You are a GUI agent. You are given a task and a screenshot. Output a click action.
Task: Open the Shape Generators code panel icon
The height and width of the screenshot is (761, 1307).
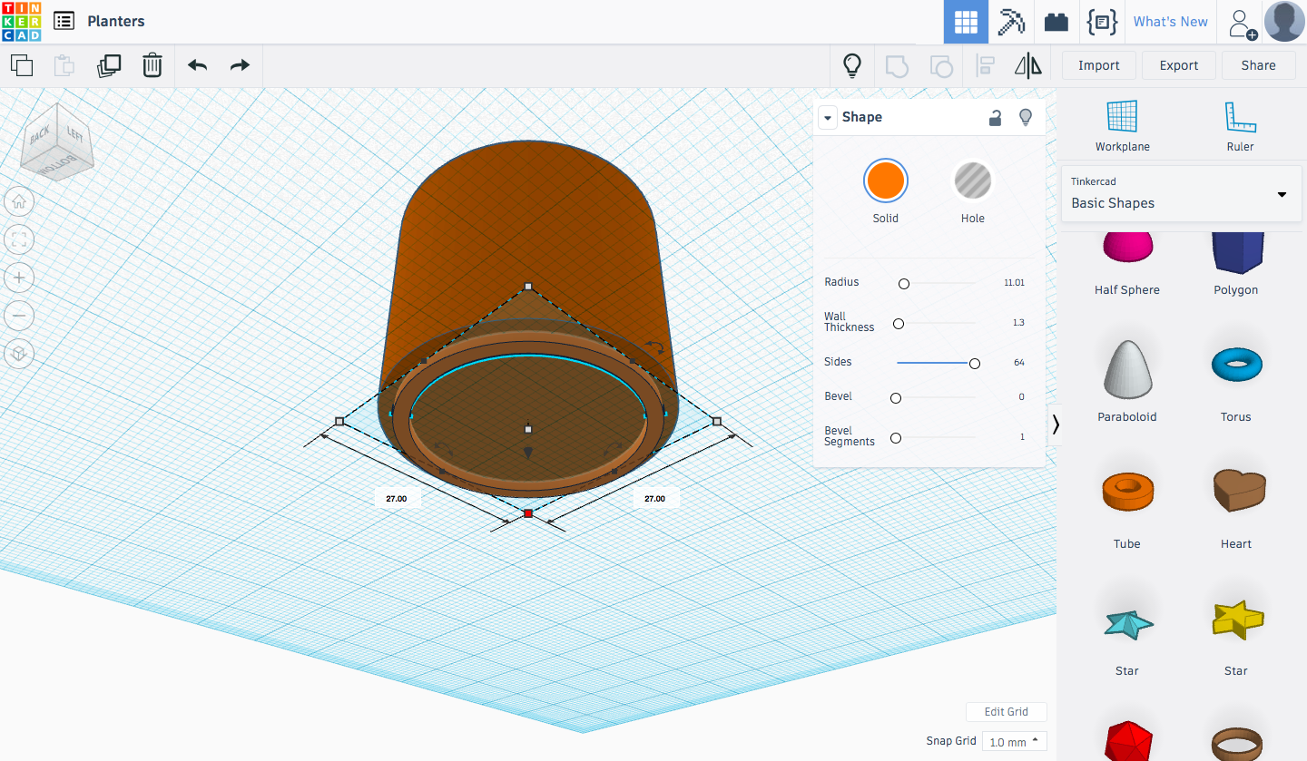coord(1101,22)
